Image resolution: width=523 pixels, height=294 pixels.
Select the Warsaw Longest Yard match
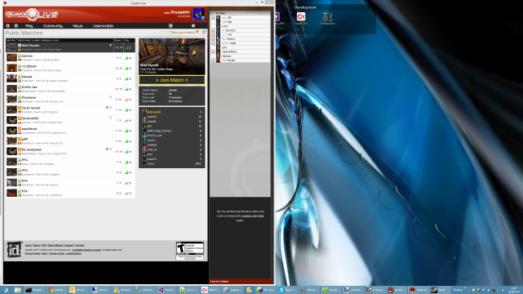pos(70,120)
